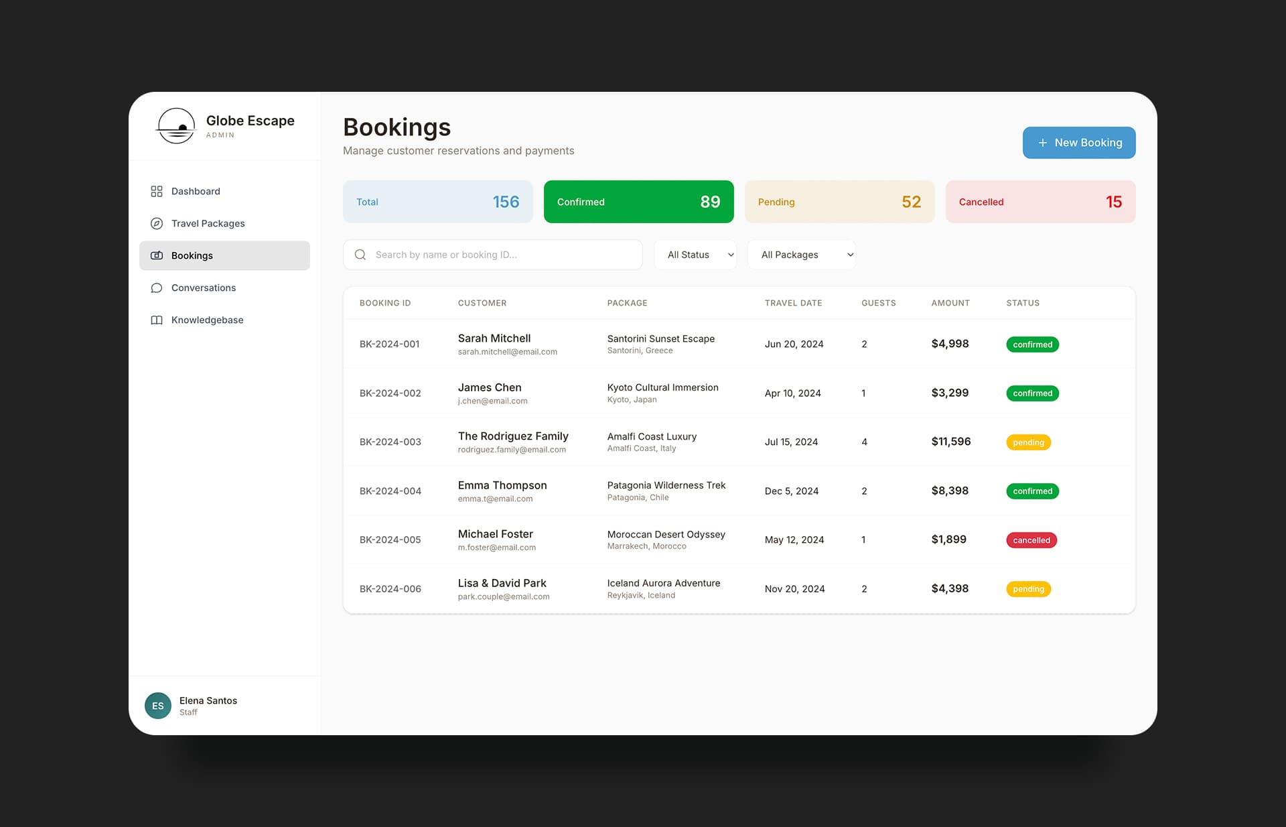Image resolution: width=1286 pixels, height=827 pixels.
Task: Open the Conversations menu item
Action: pyautogui.click(x=204, y=288)
